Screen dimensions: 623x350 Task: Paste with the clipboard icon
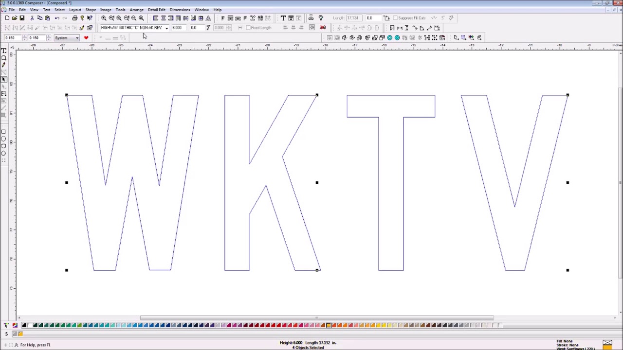[47, 18]
